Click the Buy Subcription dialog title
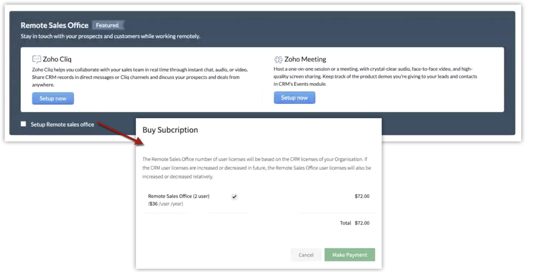This screenshot has height=272, width=541. [170, 130]
